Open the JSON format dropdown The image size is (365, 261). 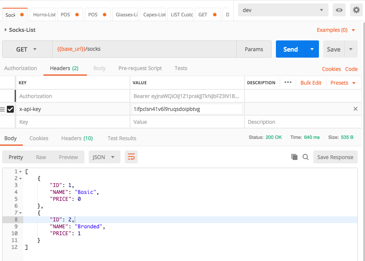tap(104, 157)
